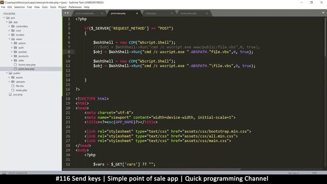
Task: Expand the auth folder
Action: click(x=12, y=48)
